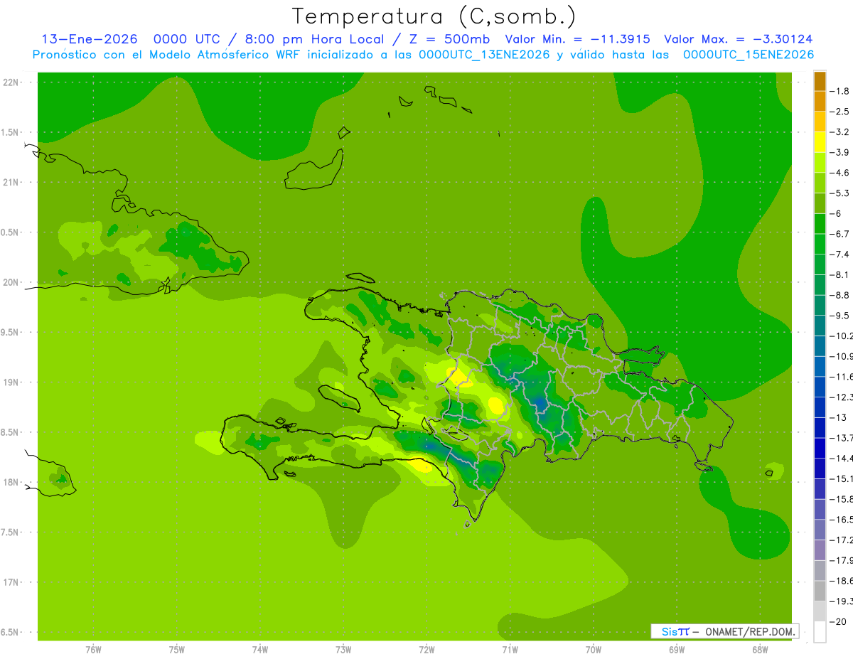Click the '18N' latitude axis label
The height and width of the screenshot is (659, 853).
[10, 483]
